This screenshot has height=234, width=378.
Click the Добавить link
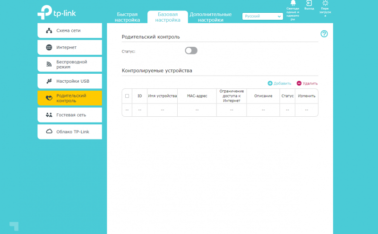(282, 84)
